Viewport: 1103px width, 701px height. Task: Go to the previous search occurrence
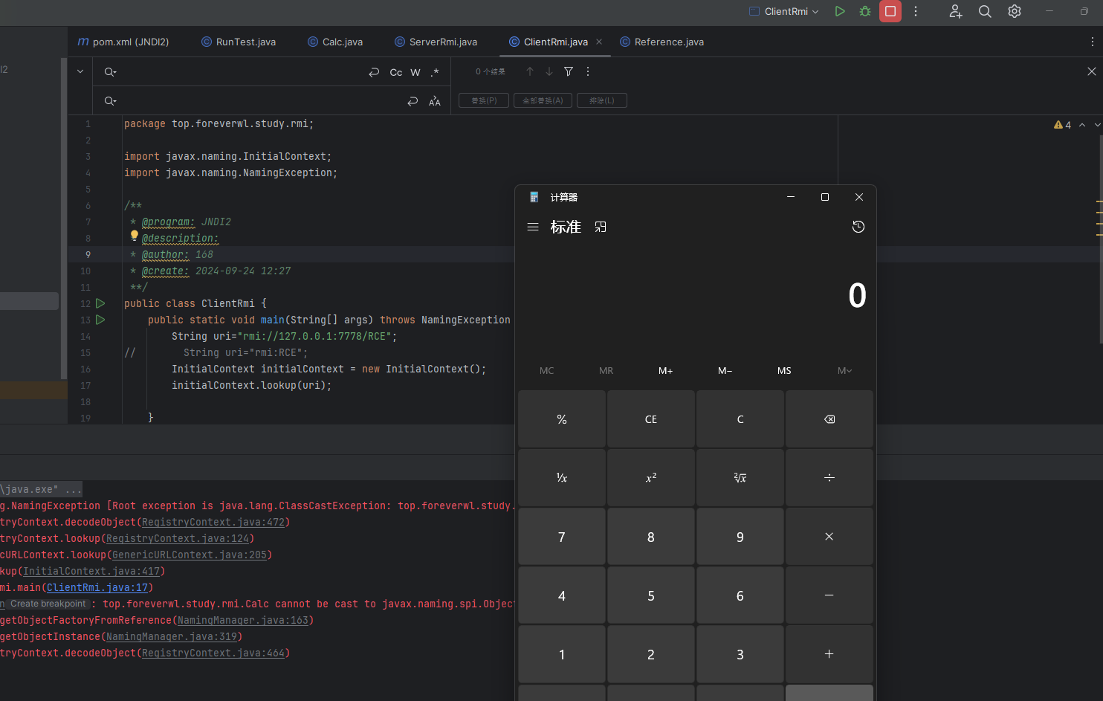point(530,71)
